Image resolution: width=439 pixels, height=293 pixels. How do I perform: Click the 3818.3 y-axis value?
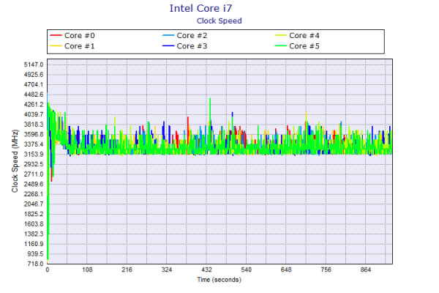(34, 125)
